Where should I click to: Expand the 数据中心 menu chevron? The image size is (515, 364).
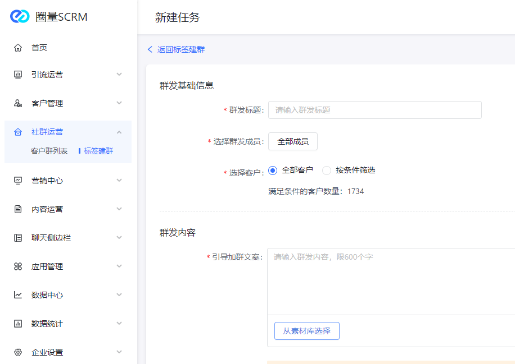click(119, 295)
